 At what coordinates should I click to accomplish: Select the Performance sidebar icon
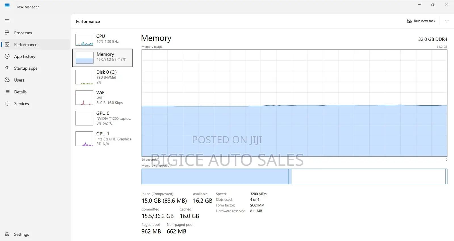pyautogui.click(x=7, y=44)
